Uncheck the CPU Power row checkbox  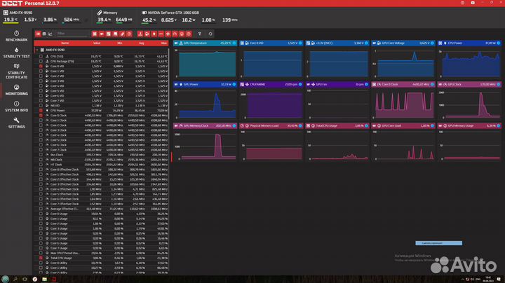tap(41, 110)
